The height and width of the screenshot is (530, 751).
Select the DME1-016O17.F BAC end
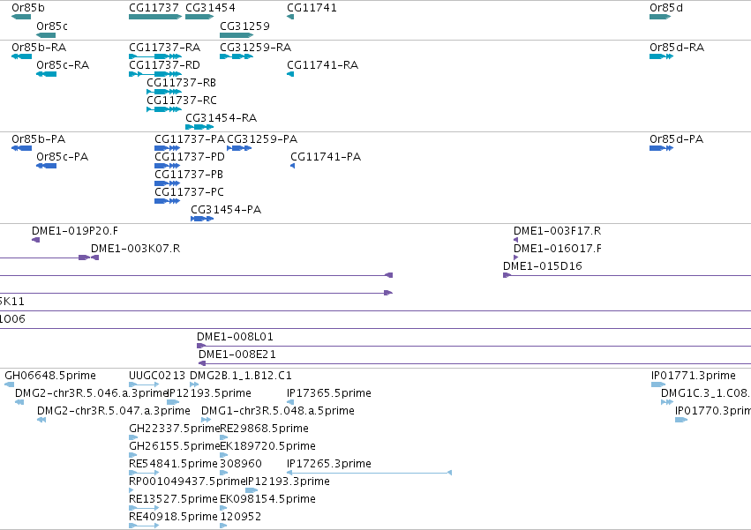coord(516,258)
